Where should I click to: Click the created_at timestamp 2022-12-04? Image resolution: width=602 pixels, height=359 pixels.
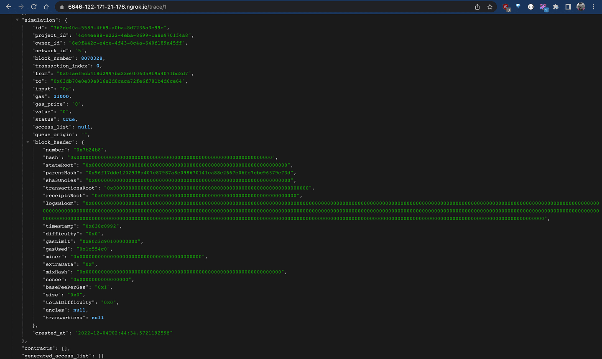tap(124, 333)
